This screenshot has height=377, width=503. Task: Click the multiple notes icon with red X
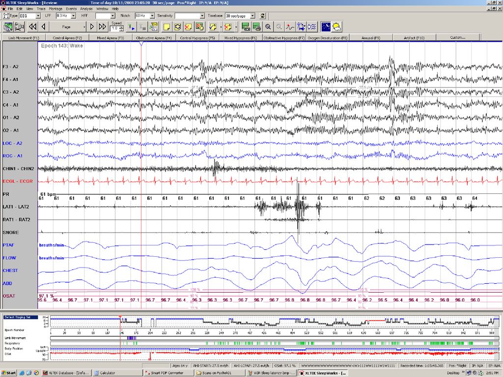click(199, 27)
